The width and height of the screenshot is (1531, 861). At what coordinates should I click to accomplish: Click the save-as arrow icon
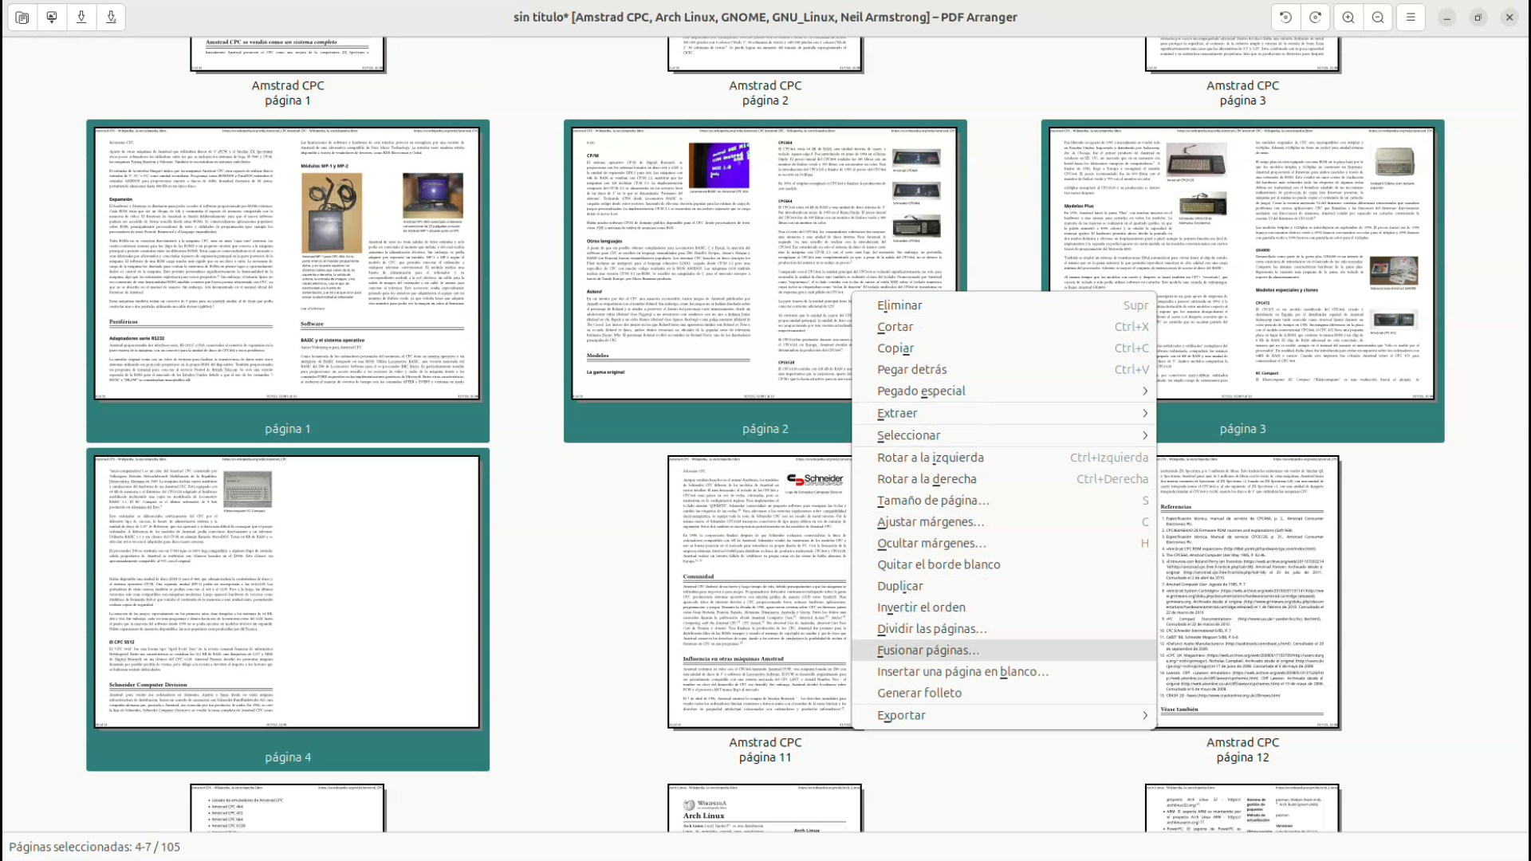(111, 17)
